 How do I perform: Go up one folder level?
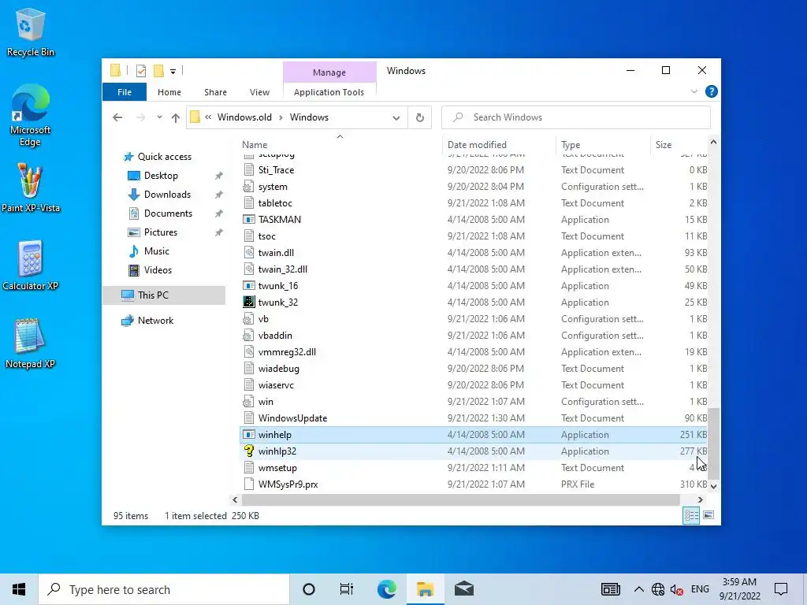(x=176, y=118)
